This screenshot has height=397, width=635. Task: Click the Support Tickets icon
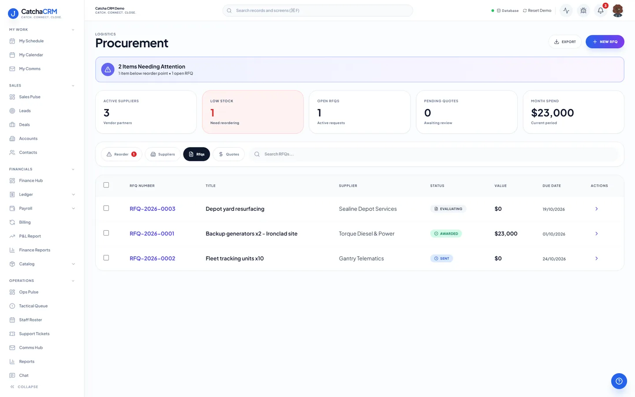point(12,334)
